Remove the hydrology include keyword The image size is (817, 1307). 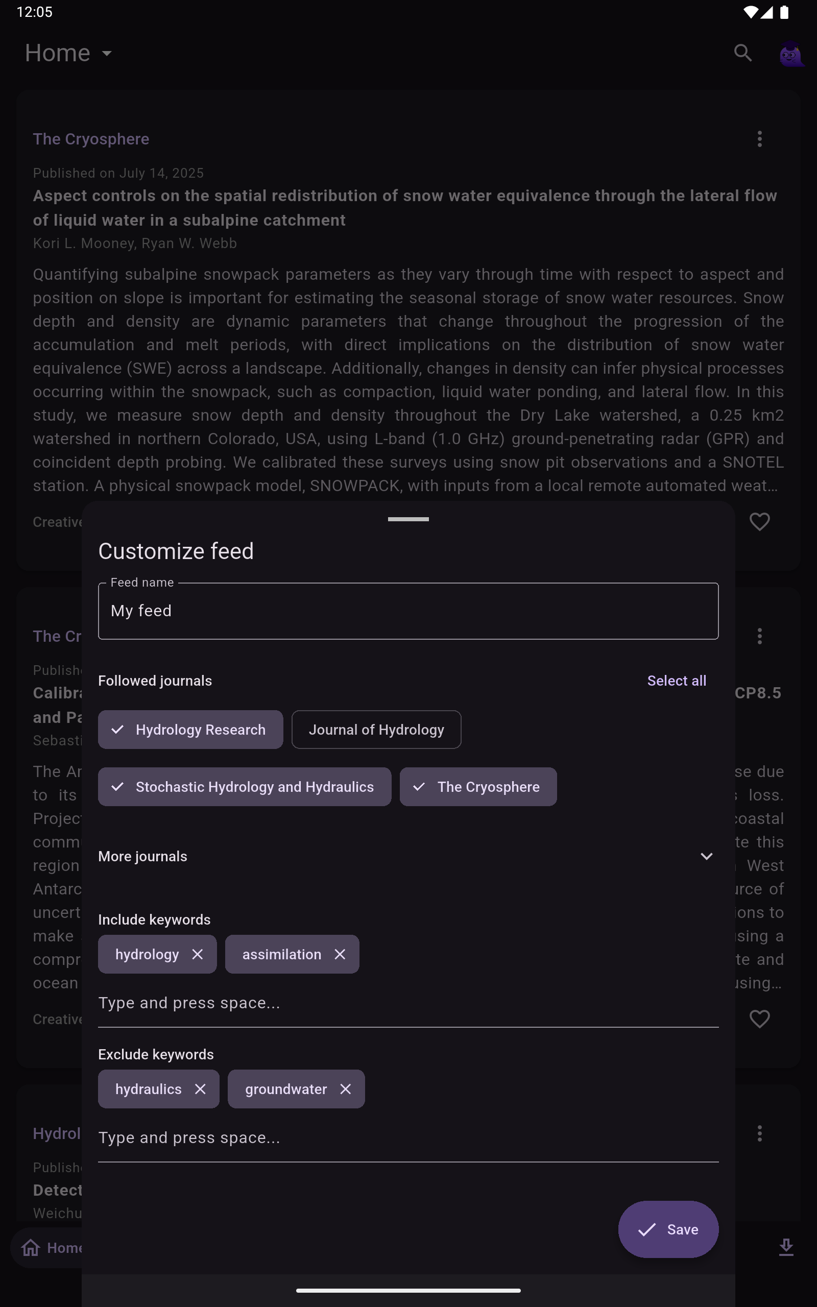pyautogui.click(x=197, y=954)
